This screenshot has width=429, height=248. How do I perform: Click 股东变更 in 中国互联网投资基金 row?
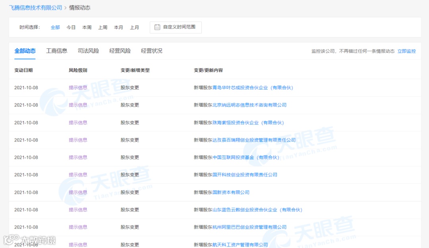pyautogui.click(x=129, y=157)
